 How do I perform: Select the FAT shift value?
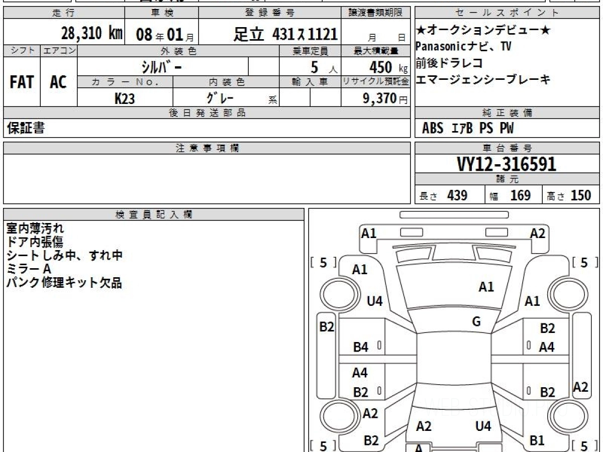point(22,82)
